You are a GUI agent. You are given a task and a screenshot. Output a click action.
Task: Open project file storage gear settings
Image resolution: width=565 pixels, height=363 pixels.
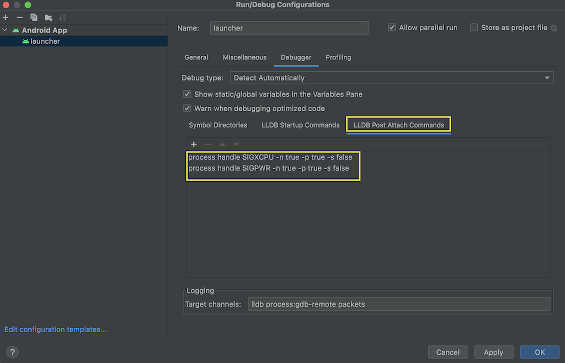[554, 28]
